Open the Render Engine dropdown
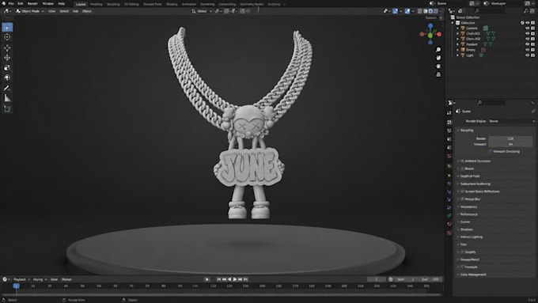This screenshot has width=538, height=303. (512, 121)
